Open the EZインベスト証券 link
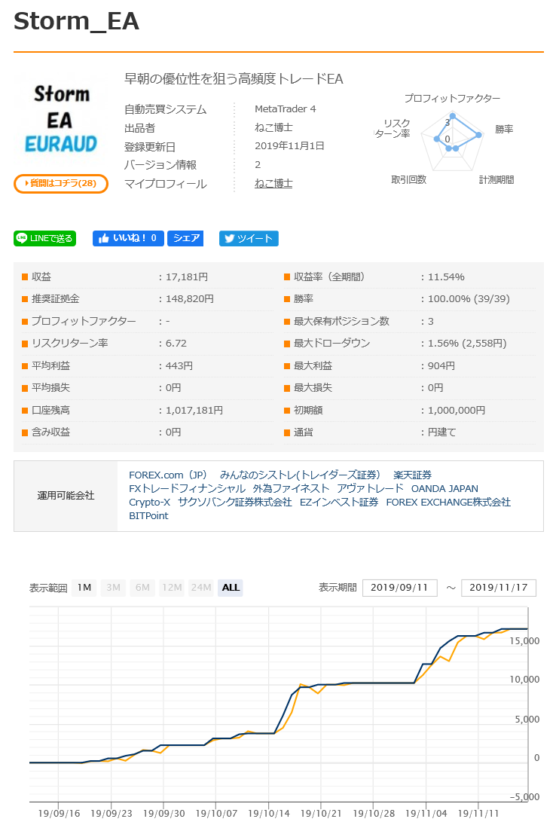This screenshot has width=559, height=822. click(x=339, y=503)
